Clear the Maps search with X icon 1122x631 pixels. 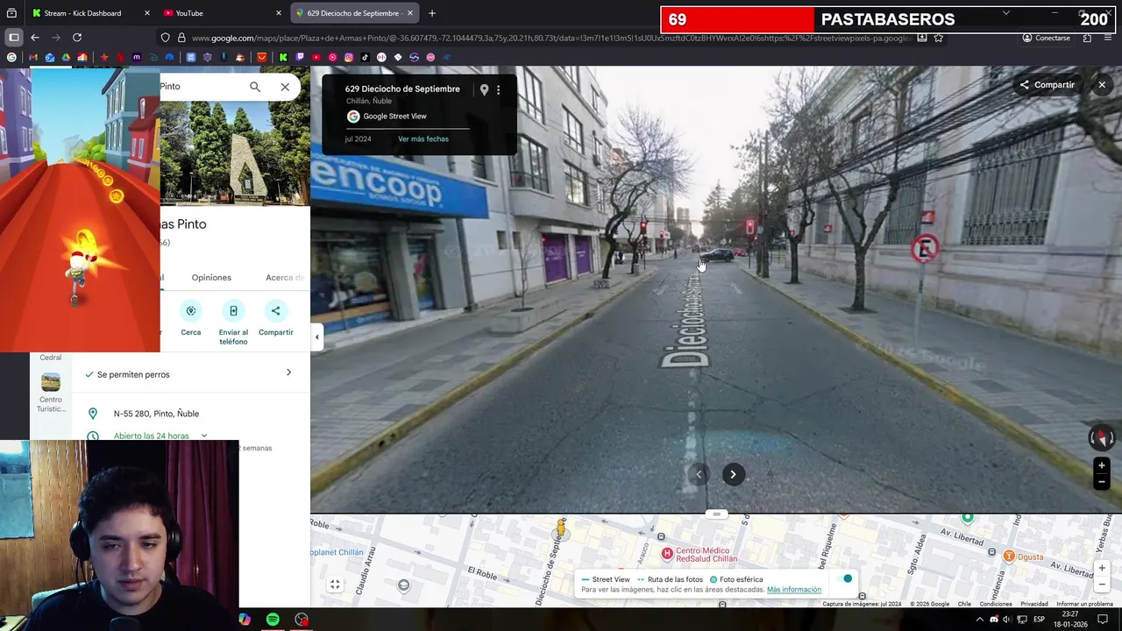(285, 87)
